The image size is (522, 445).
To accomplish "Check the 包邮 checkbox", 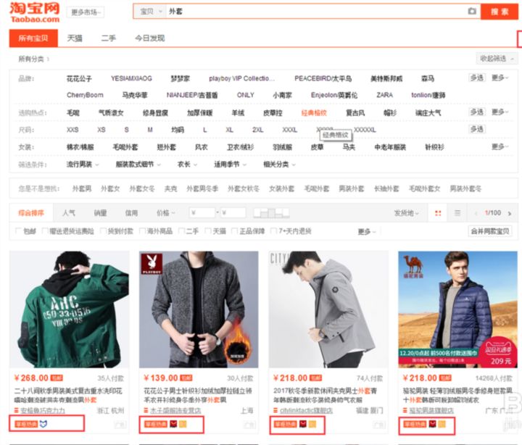I will click(19, 231).
